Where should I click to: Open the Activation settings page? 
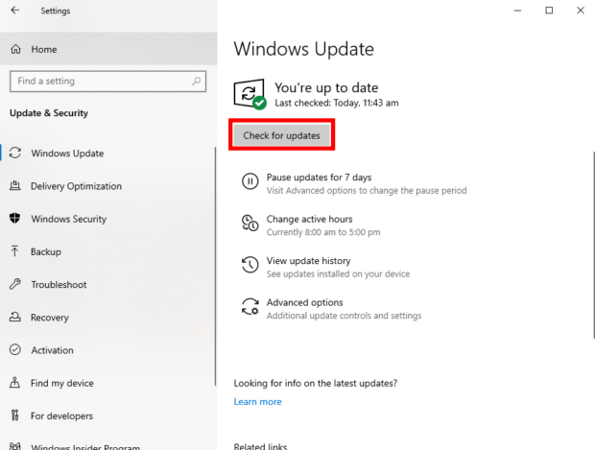point(54,350)
